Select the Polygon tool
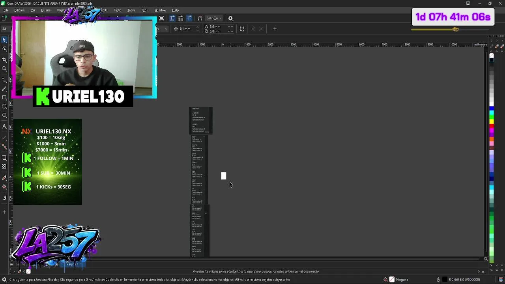Image resolution: width=505 pixels, height=284 pixels. [x=4, y=115]
